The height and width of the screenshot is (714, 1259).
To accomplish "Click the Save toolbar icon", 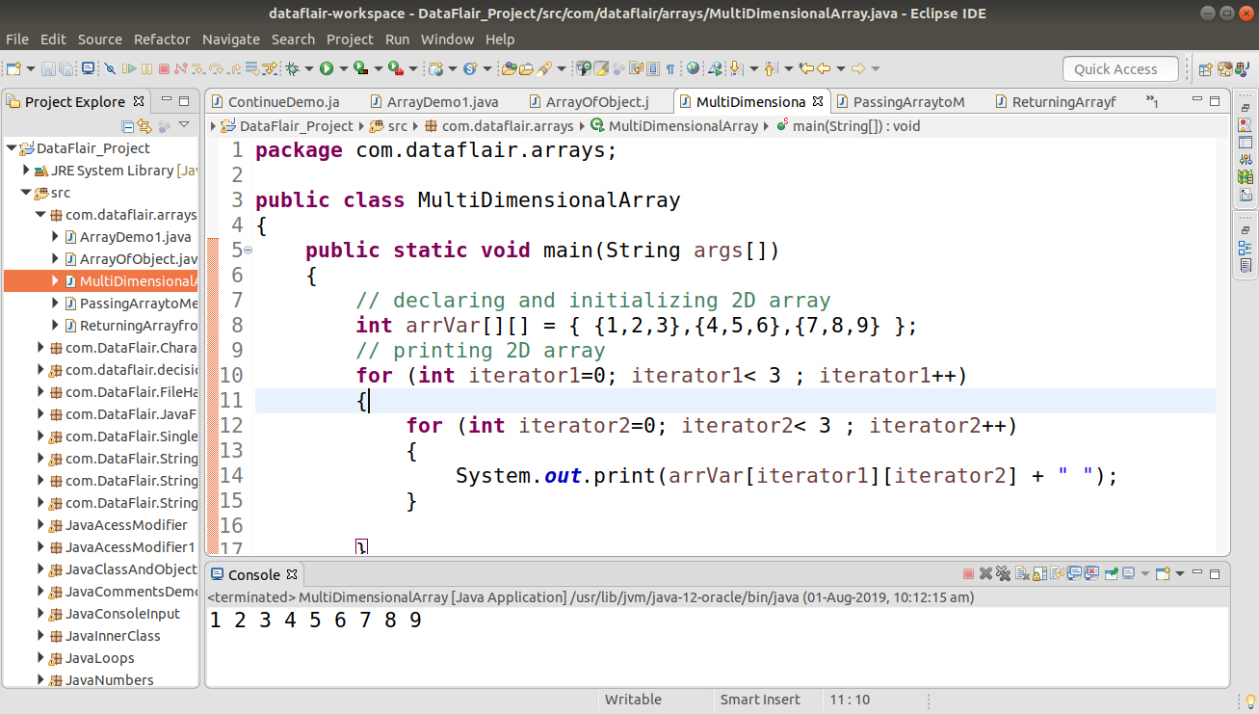I will (48, 68).
